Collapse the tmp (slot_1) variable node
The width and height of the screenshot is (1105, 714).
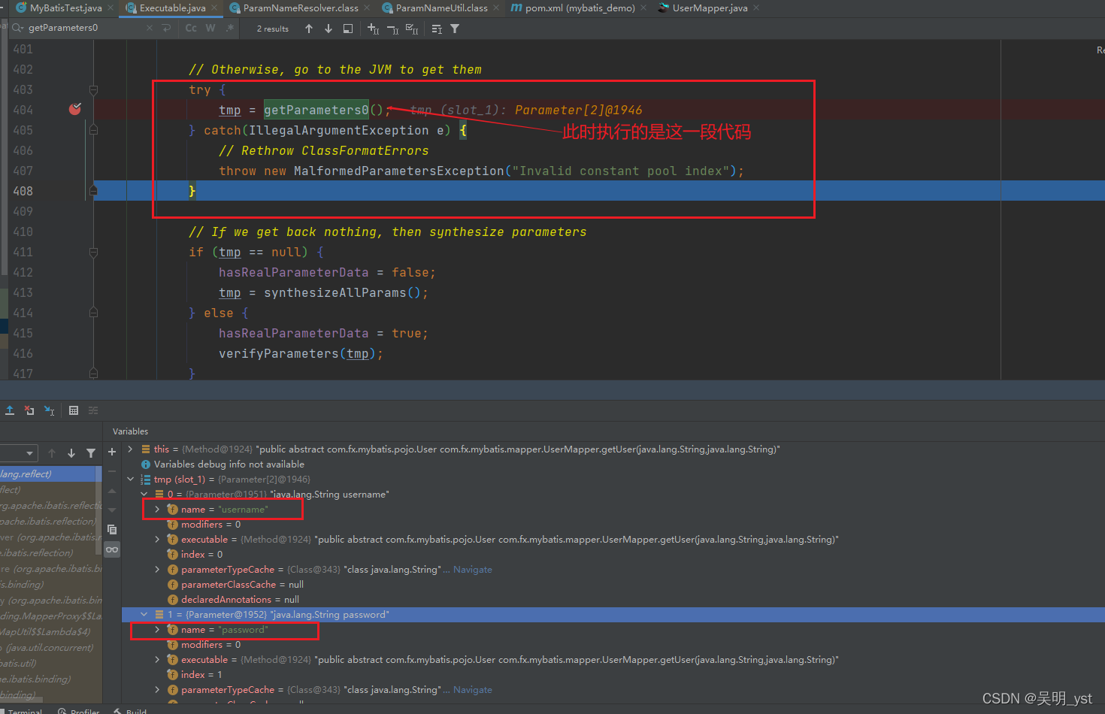pyautogui.click(x=131, y=479)
